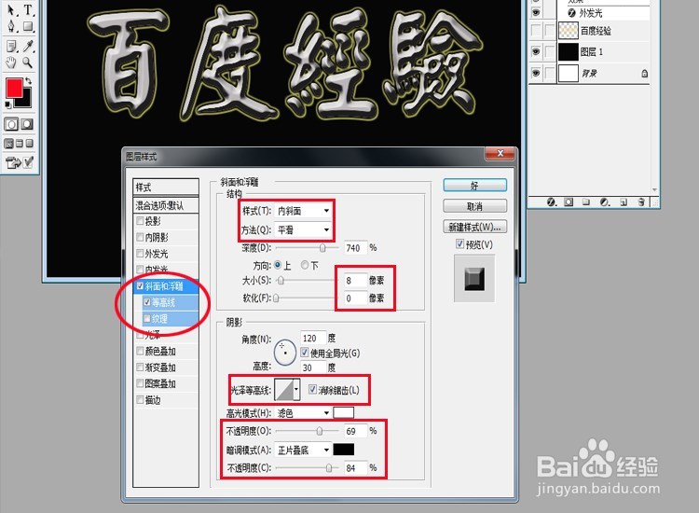Select the 样式 header in list
This screenshot has height=513, width=699.
coord(166,187)
